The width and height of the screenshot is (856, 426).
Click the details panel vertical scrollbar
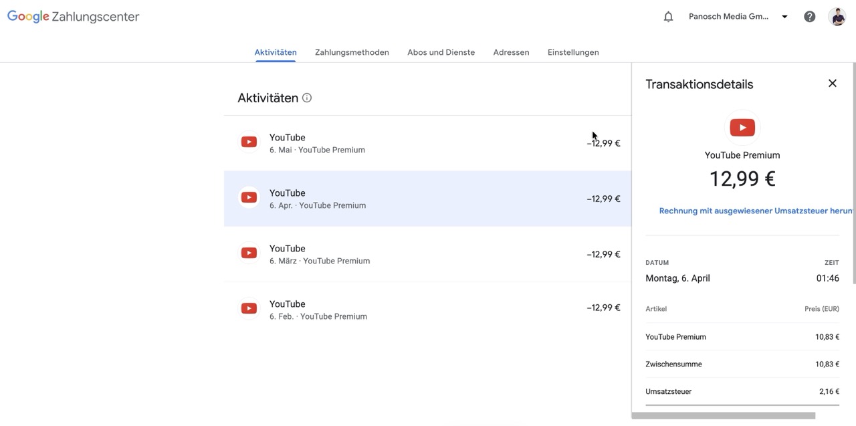click(853, 174)
